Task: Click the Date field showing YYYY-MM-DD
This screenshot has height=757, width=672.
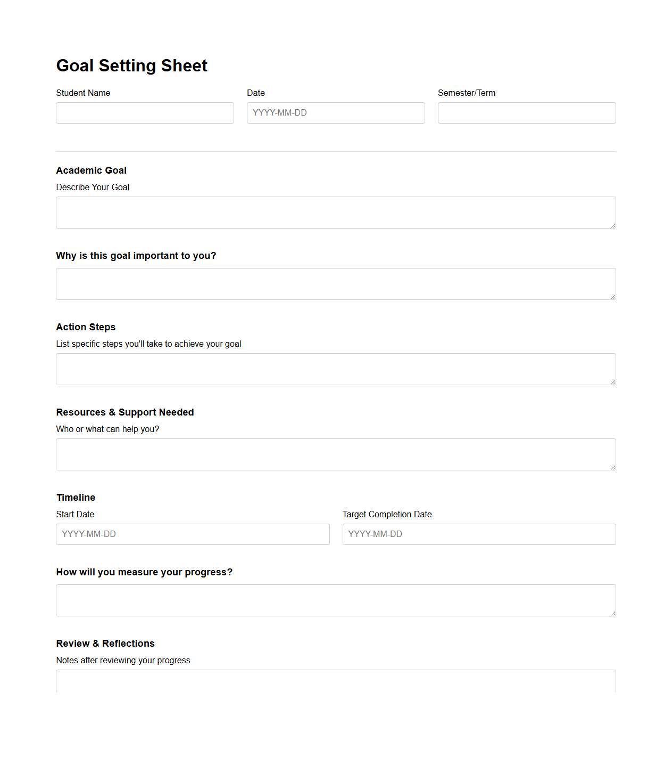Action: 336,113
